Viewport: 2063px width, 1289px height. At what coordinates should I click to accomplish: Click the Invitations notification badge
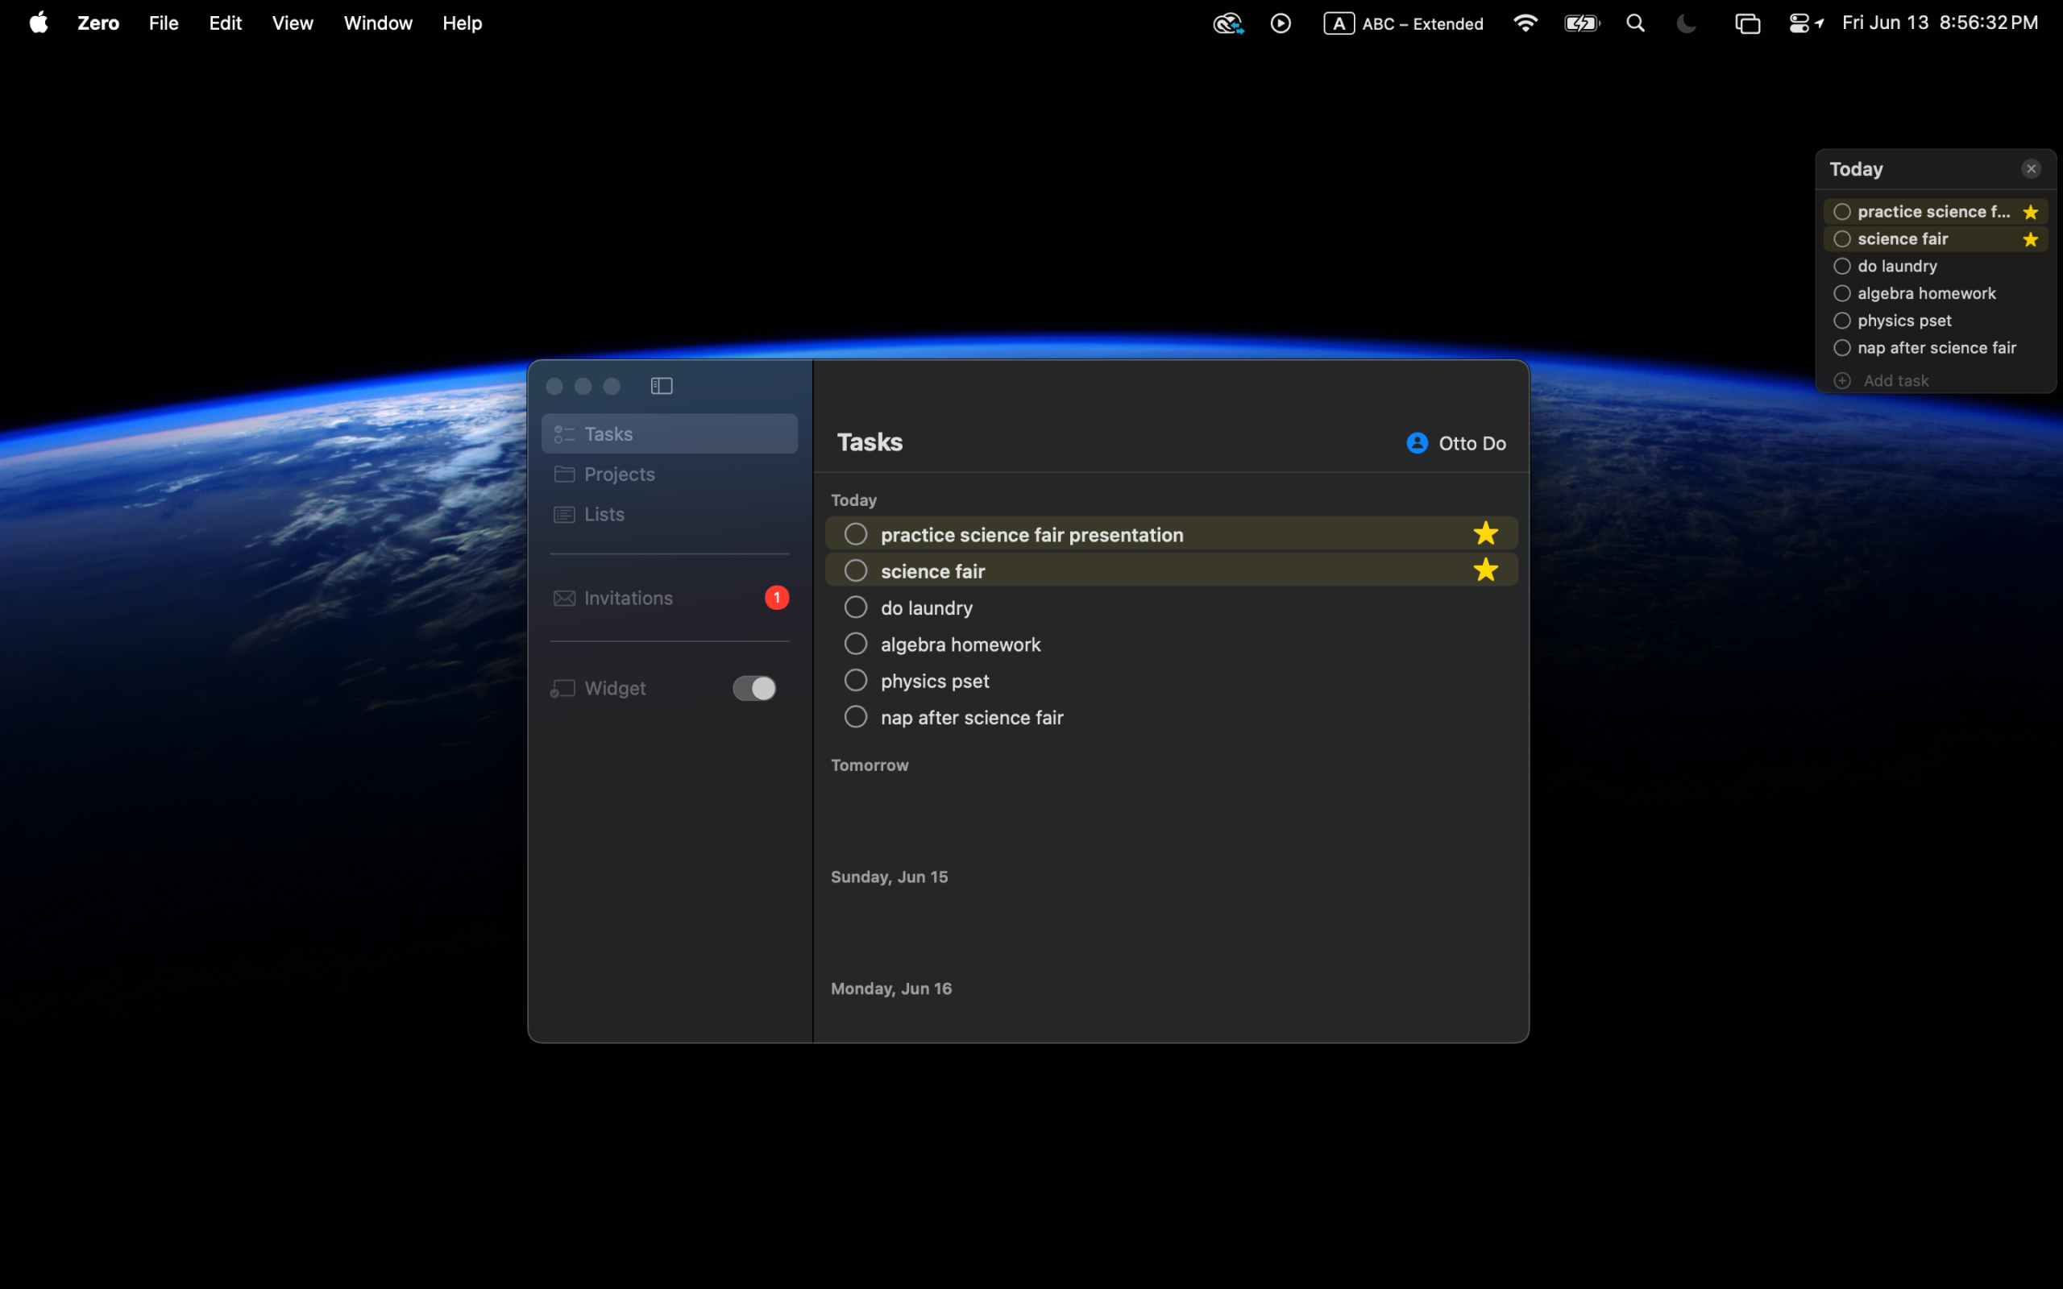click(777, 598)
